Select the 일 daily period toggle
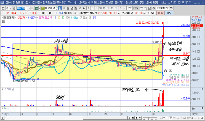 [60, 8]
